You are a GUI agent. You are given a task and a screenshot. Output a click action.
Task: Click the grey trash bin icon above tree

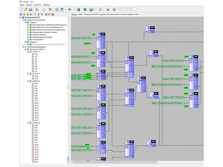tap(39, 14)
